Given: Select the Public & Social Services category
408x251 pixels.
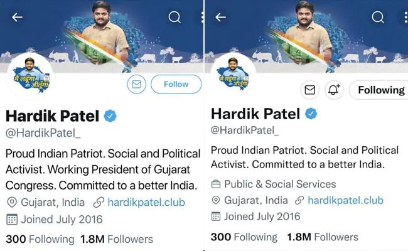Looking at the screenshot, I should pyautogui.click(x=274, y=184).
